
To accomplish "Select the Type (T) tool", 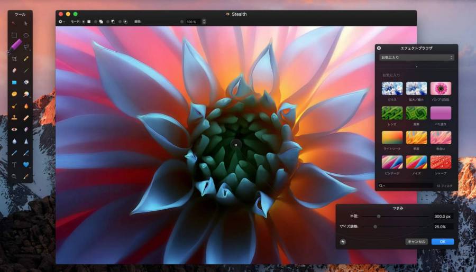I will [x=14, y=165].
